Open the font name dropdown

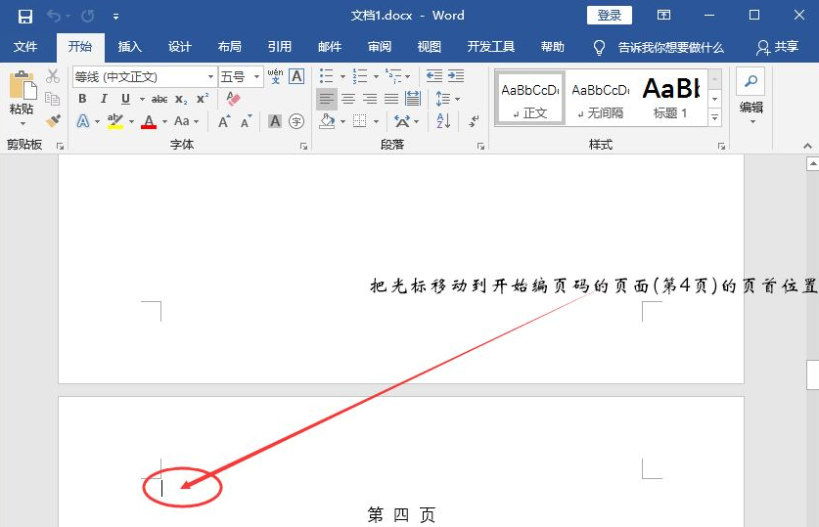coord(210,76)
